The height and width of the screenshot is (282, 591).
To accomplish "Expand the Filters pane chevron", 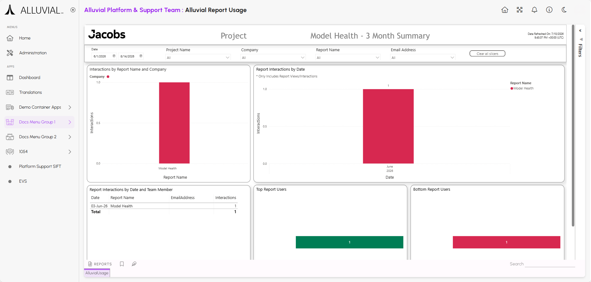I will pyautogui.click(x=580, y=31).
